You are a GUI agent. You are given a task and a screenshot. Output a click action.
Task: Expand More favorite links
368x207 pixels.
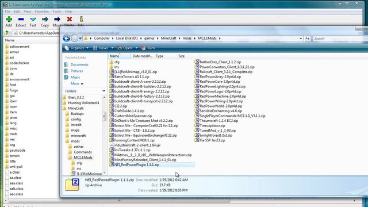pos(77,83)
